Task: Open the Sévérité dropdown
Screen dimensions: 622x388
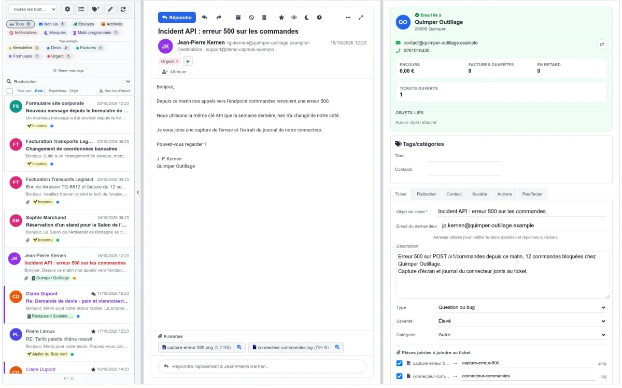Action: pos(521,321)
